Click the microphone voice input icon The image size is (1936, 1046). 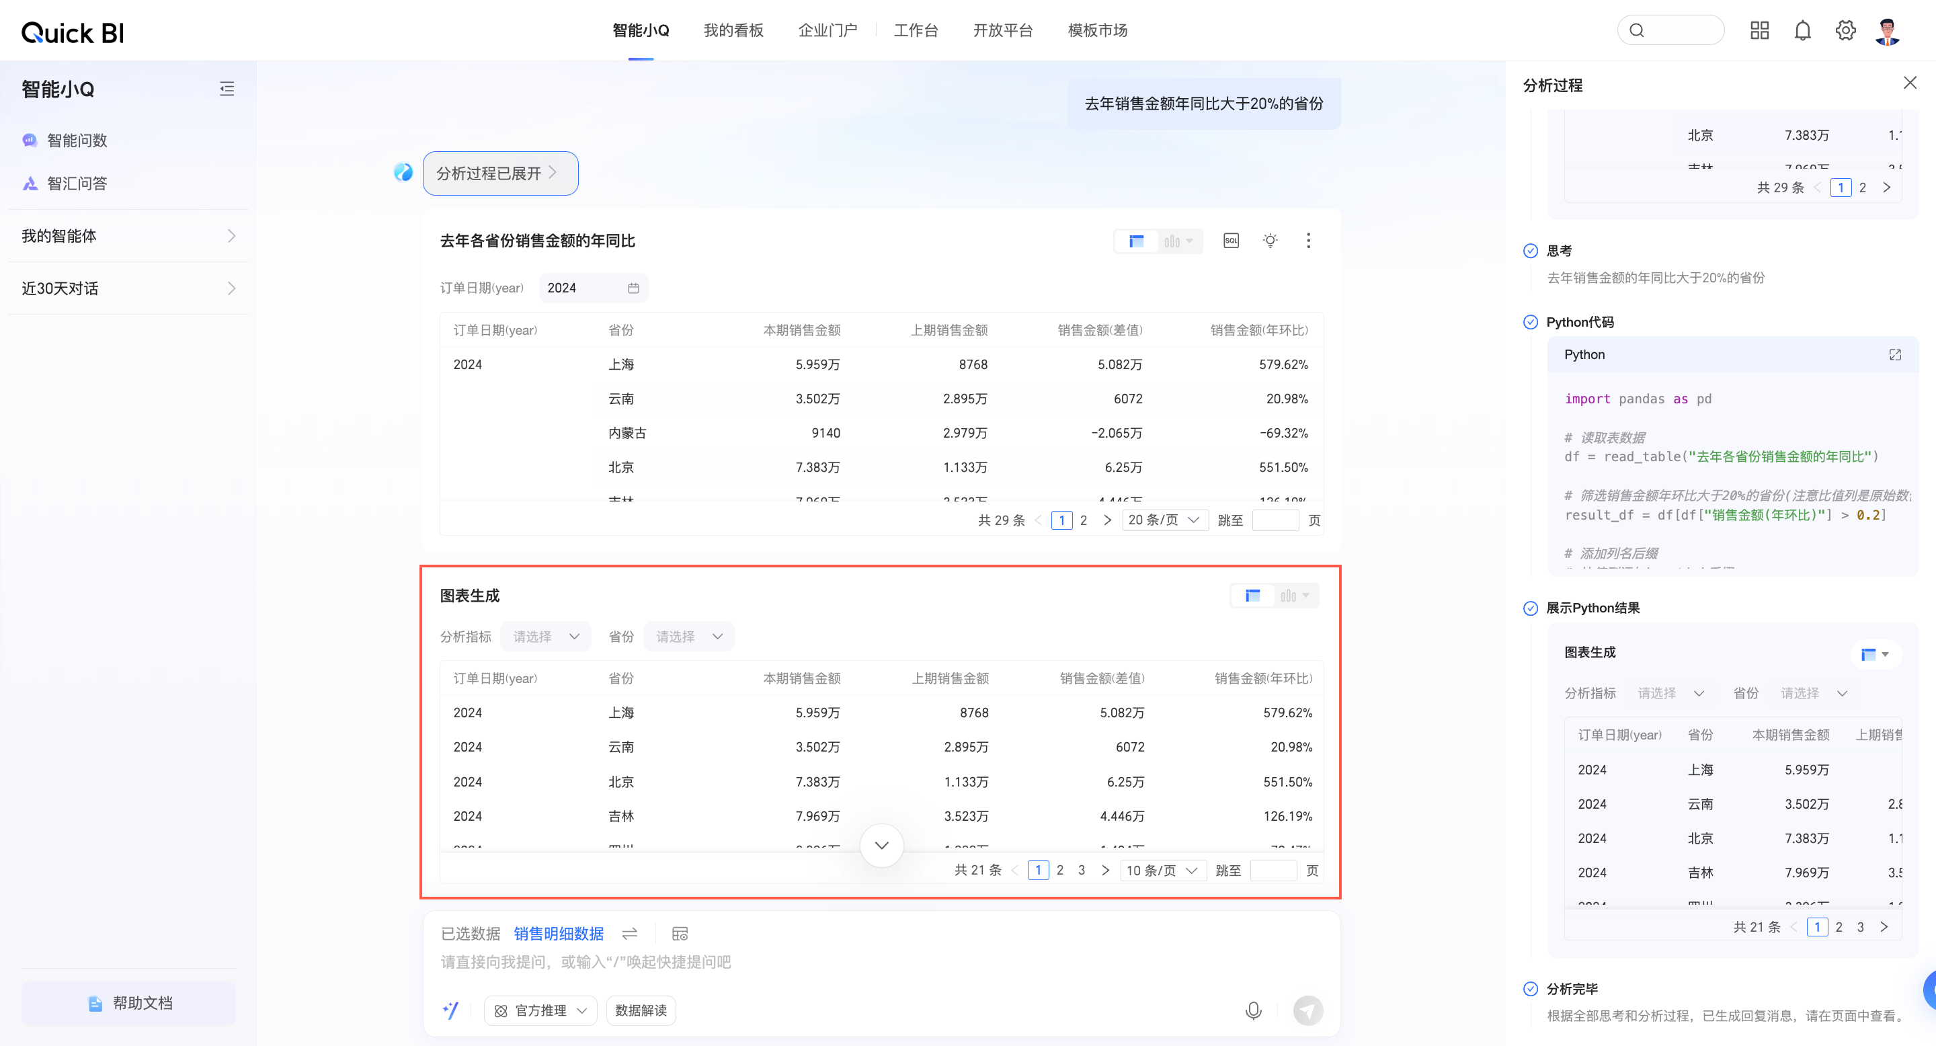(x=1253, y=1010)
